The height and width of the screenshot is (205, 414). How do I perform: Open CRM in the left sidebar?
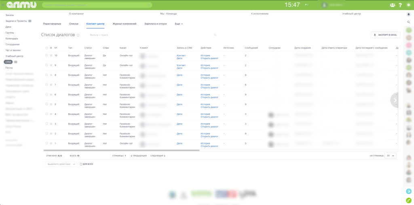tap(7, 62)
